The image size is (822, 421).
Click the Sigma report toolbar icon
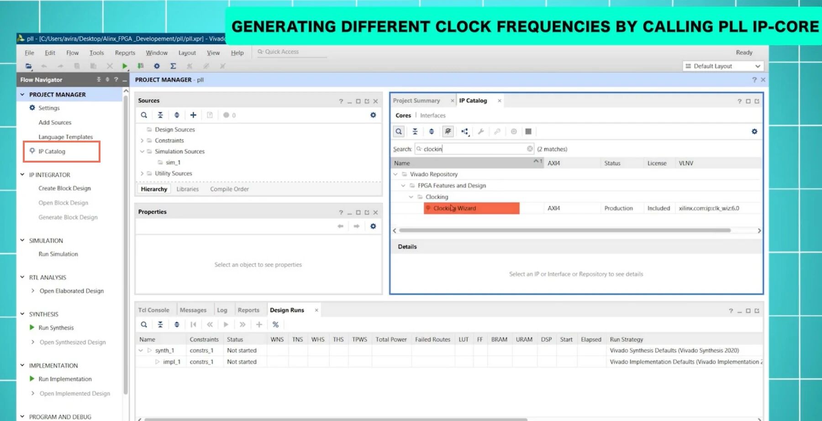point(173,66)
